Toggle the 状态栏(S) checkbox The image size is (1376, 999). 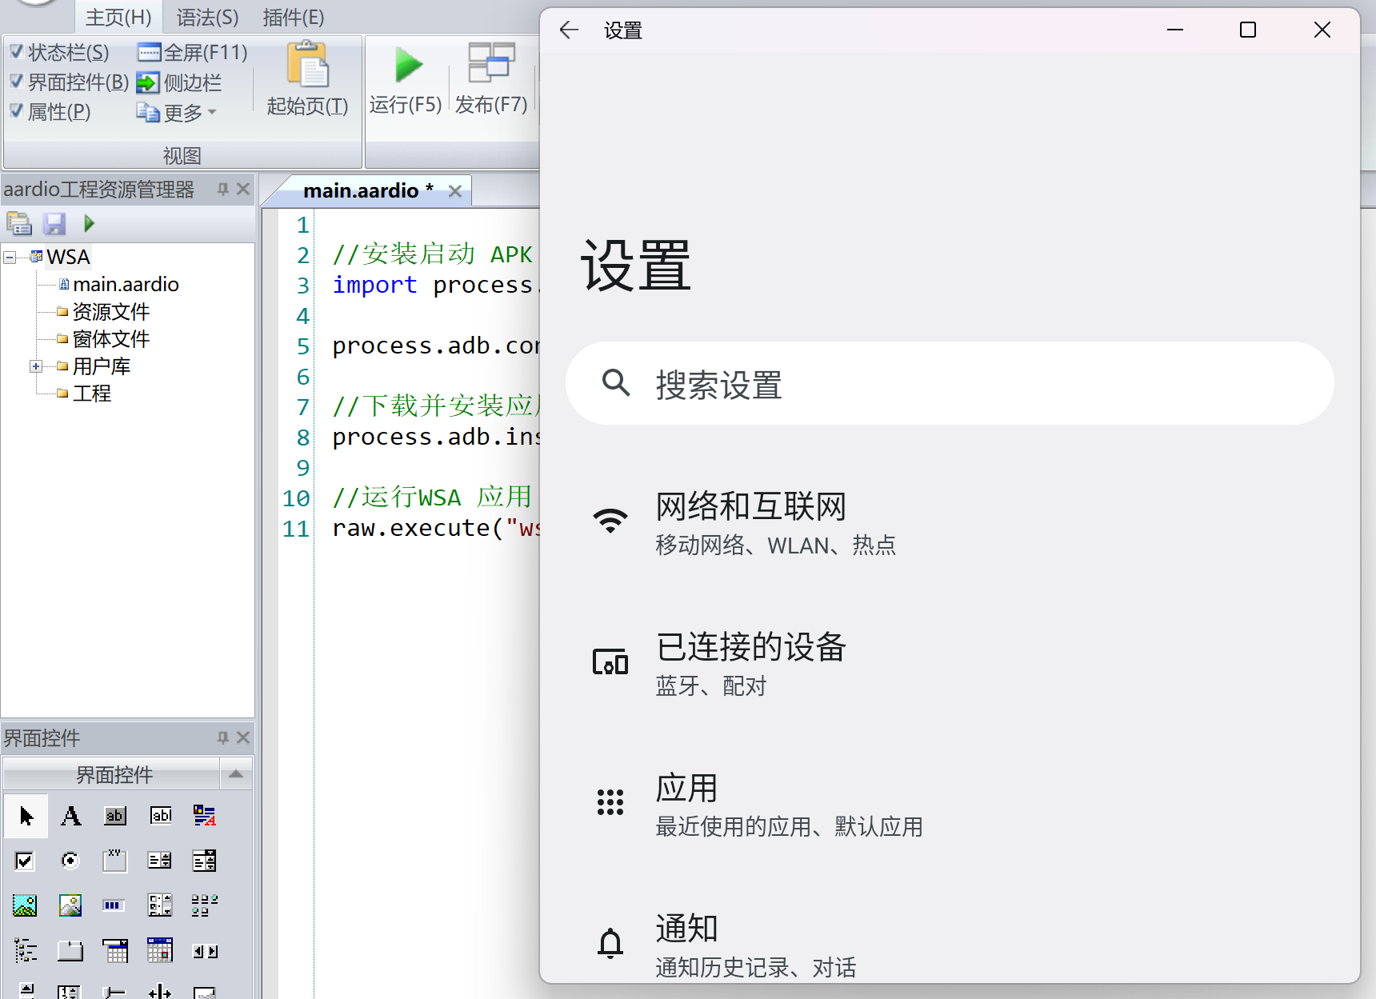coord(16,52)
